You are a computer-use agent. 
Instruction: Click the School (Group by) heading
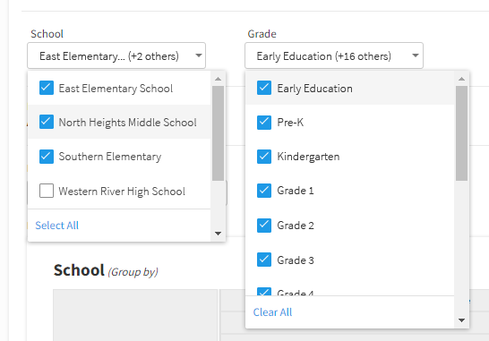pyautogui.click(x=106, y=270)
